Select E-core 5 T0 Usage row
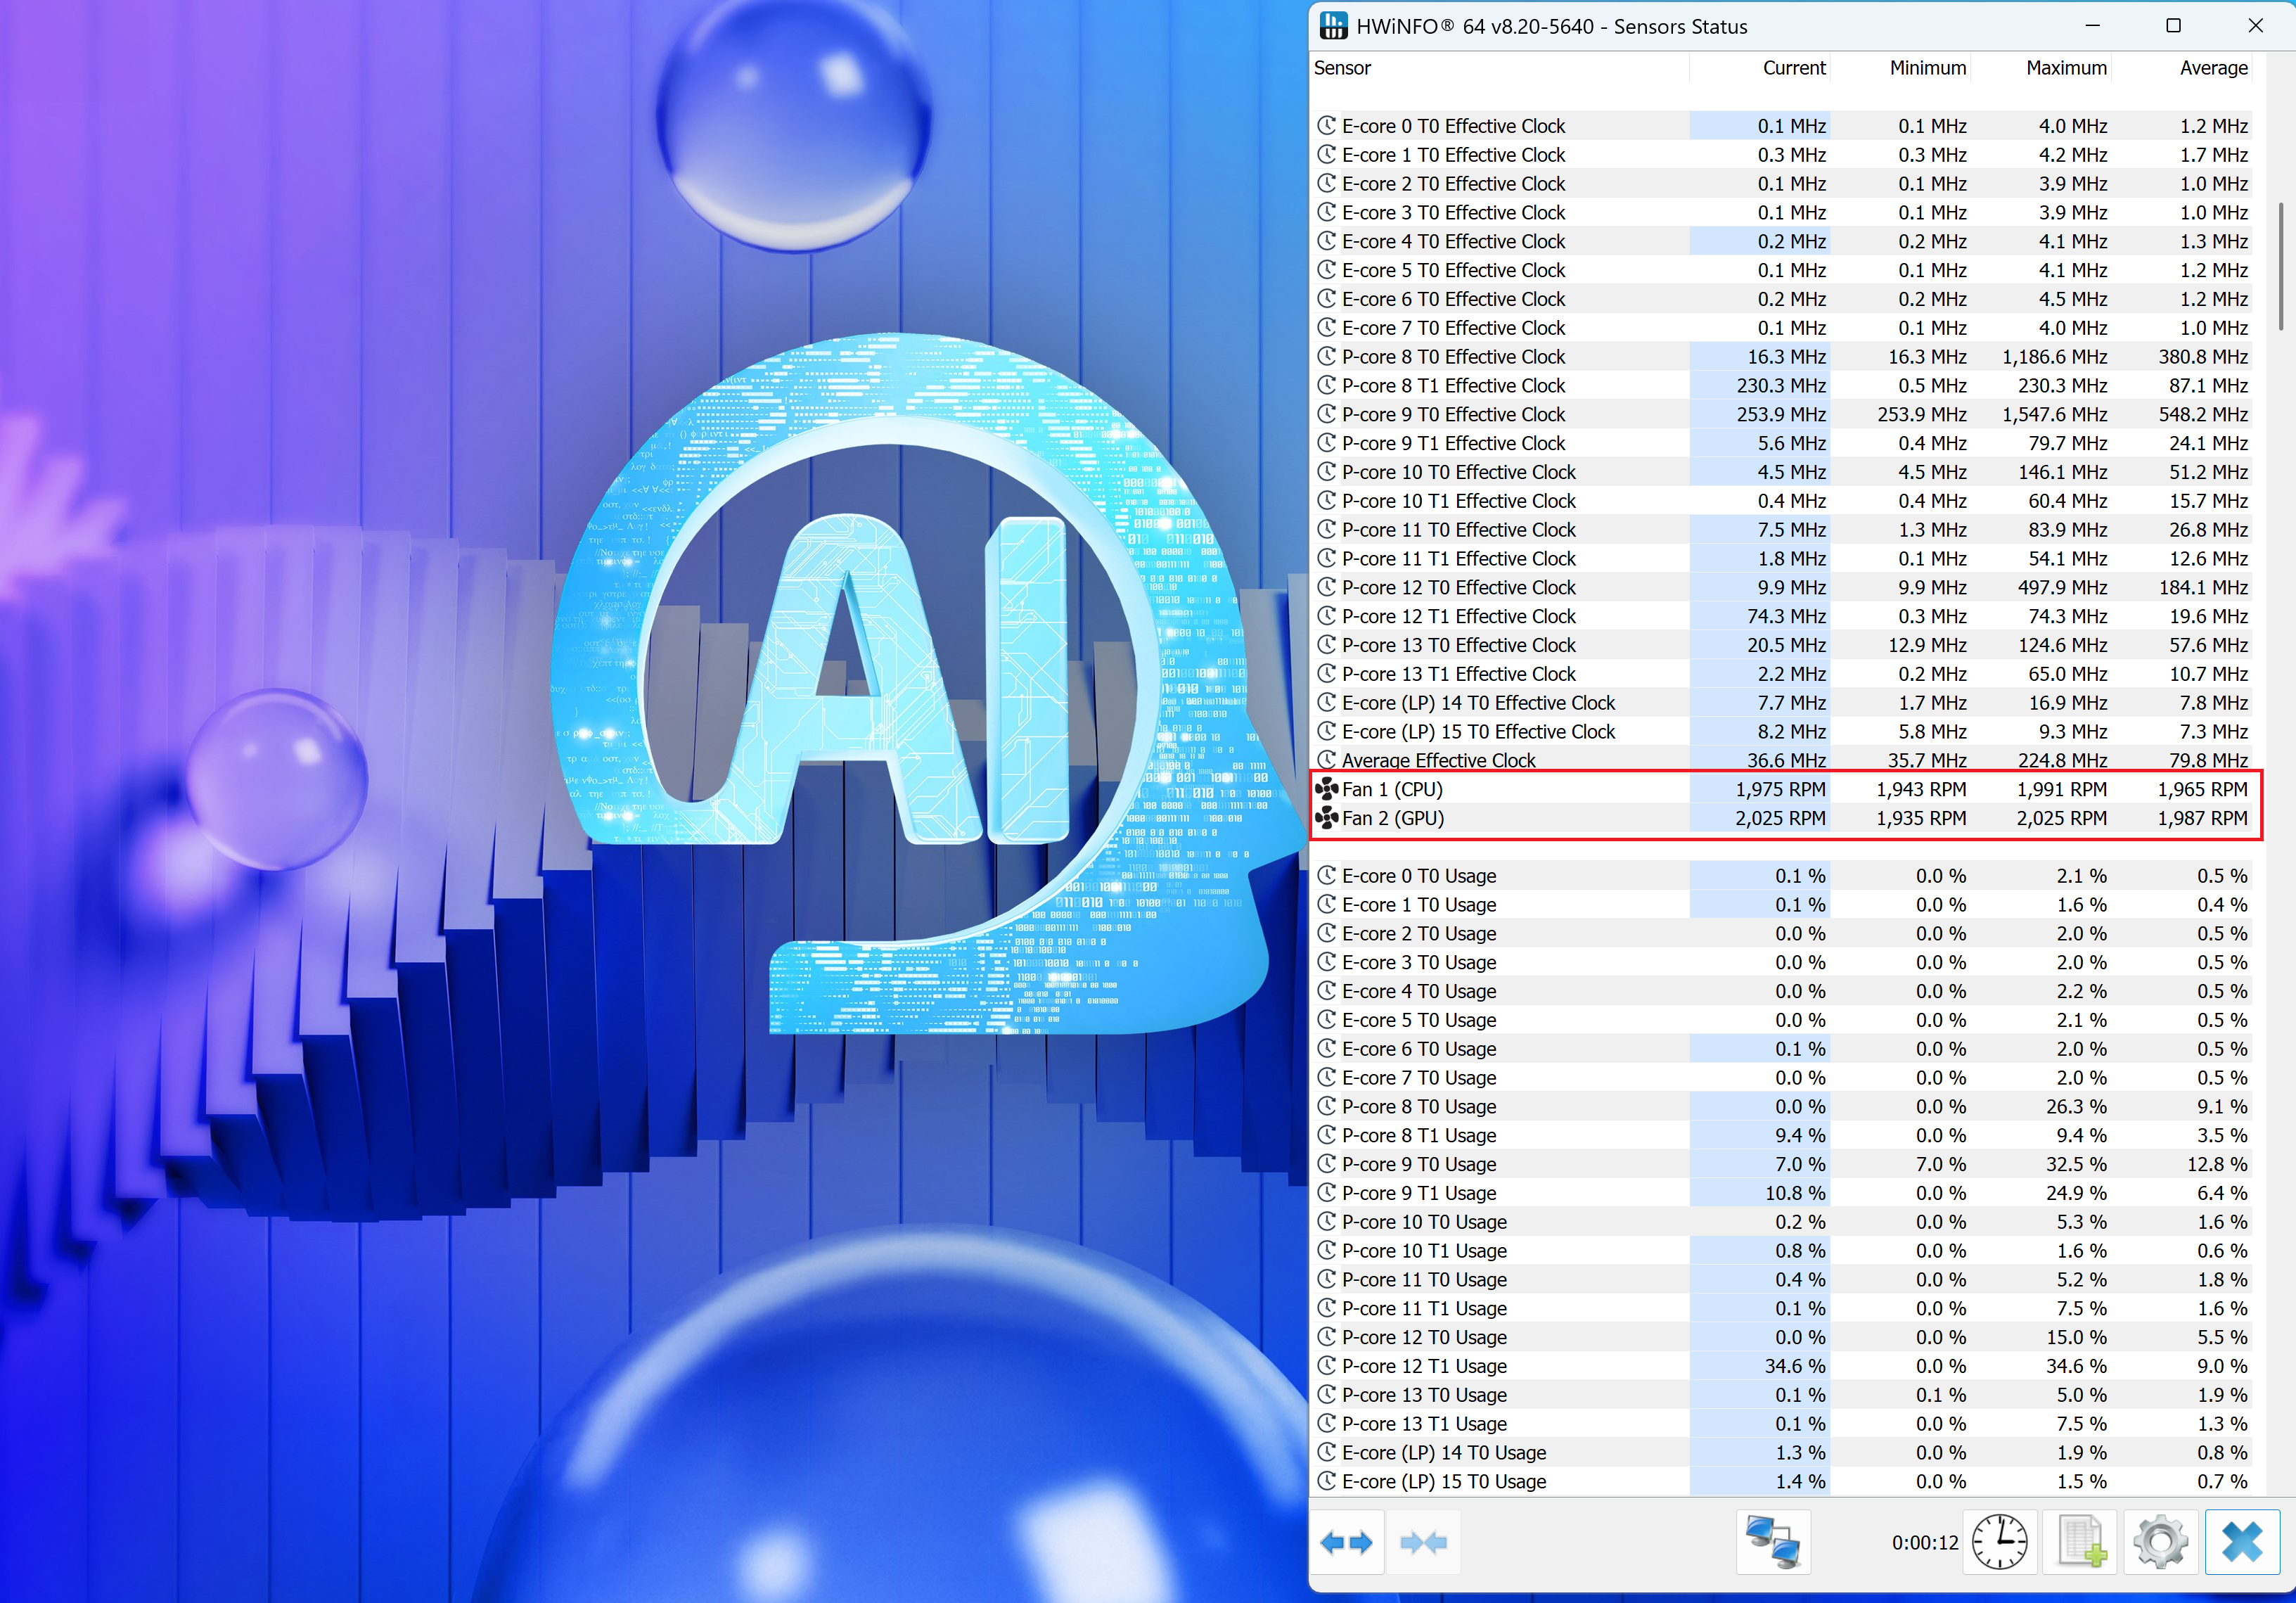The width and height of the screenshot is (2296, 1603). click(1781, 1020)
